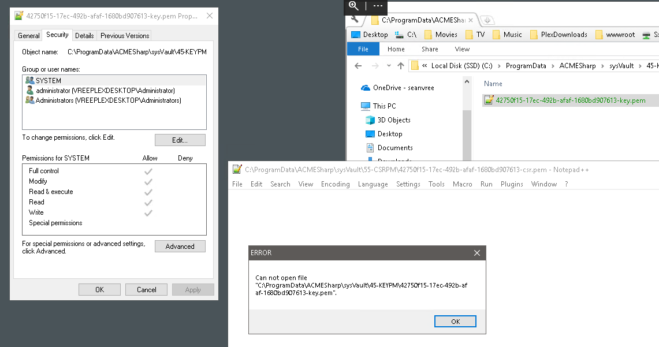659x347 pixels.
Task: Select Desktop under This PC
Action: (384, 134)
